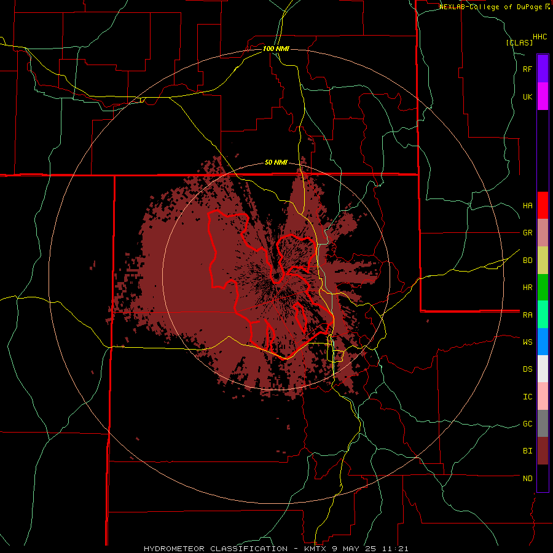Image resolution: width=553 pixels, height=553 pixels.
Task: Click the HHC product code label
Action: (540, 37)
